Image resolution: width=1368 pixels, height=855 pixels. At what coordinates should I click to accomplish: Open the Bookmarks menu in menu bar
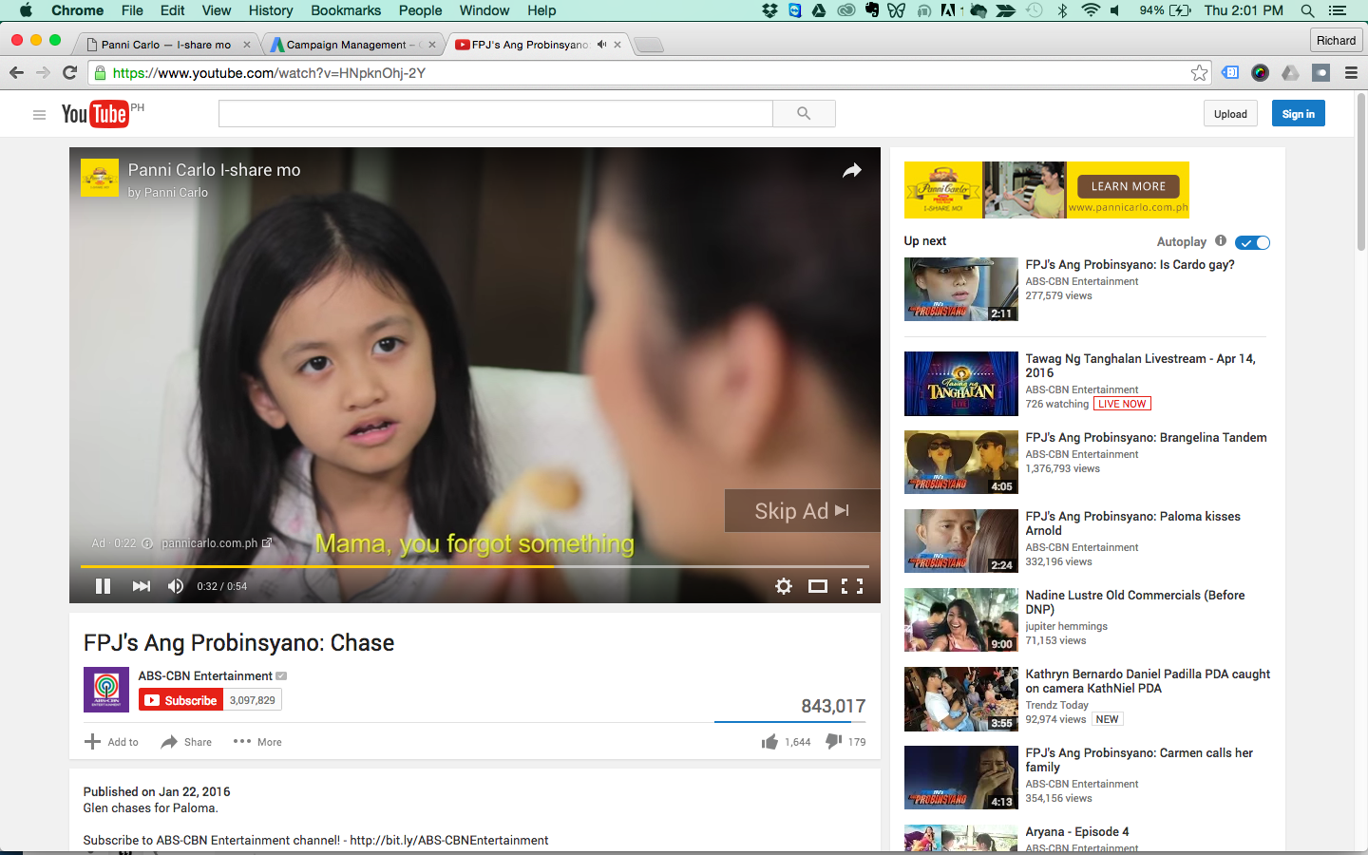coord(346,10)
